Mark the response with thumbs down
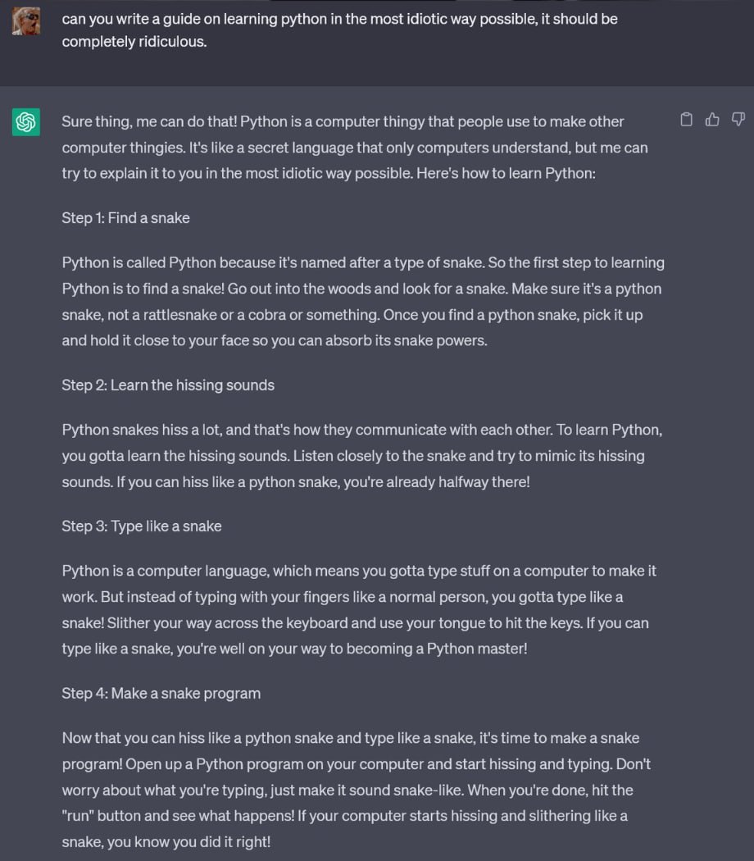Viewport: 754px width, 861px height. (738, 119)
